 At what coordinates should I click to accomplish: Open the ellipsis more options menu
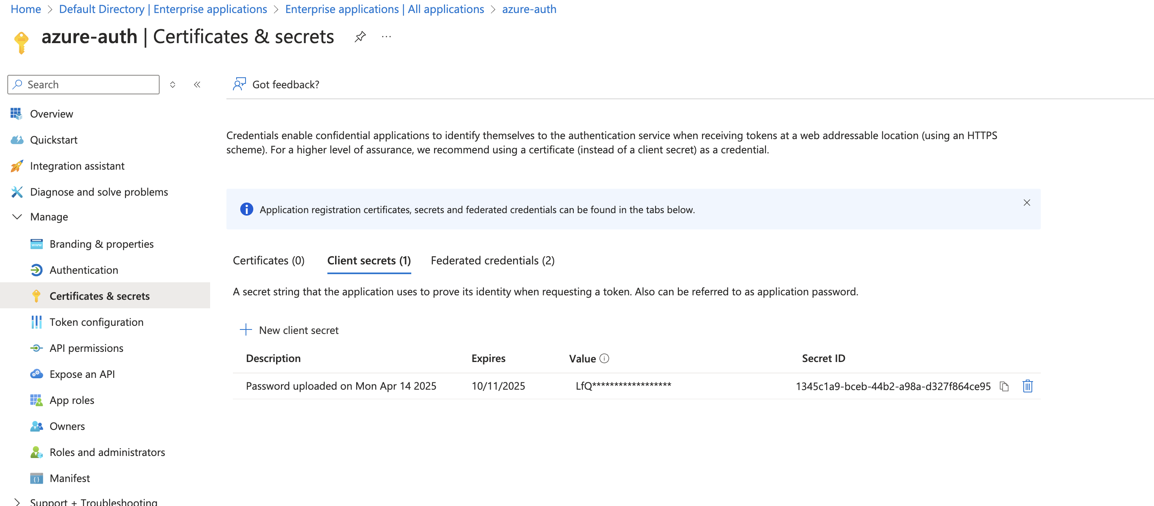[386, 37]
